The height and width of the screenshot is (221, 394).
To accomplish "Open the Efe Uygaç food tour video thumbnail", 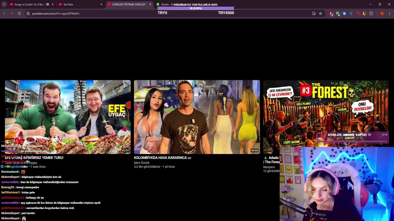I will point(68,117).
